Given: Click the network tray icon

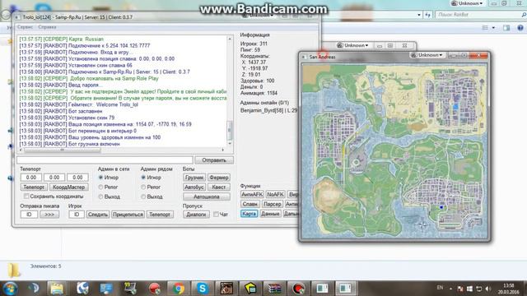Looking at the screenshot, I should (x=479, y=289).
